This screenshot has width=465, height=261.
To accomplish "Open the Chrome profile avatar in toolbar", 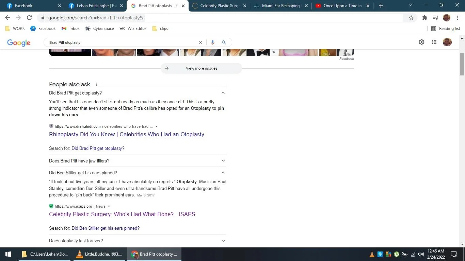I will 447,18.
